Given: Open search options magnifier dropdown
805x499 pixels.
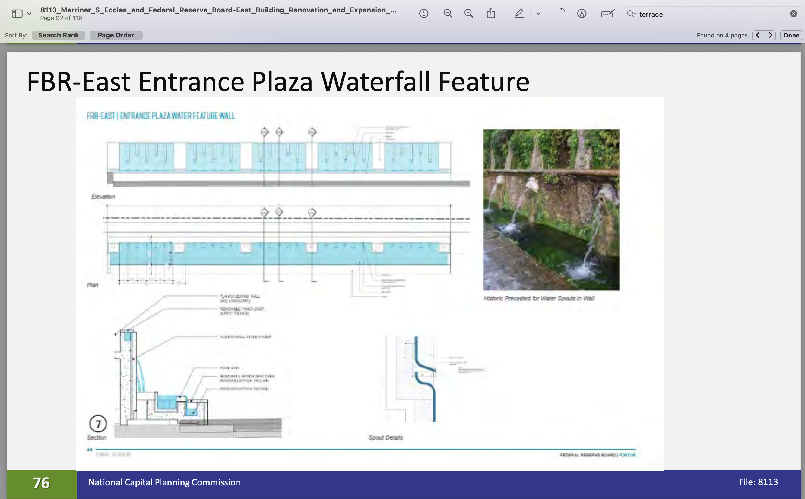Looking at the screenshot, I should 632,14.
